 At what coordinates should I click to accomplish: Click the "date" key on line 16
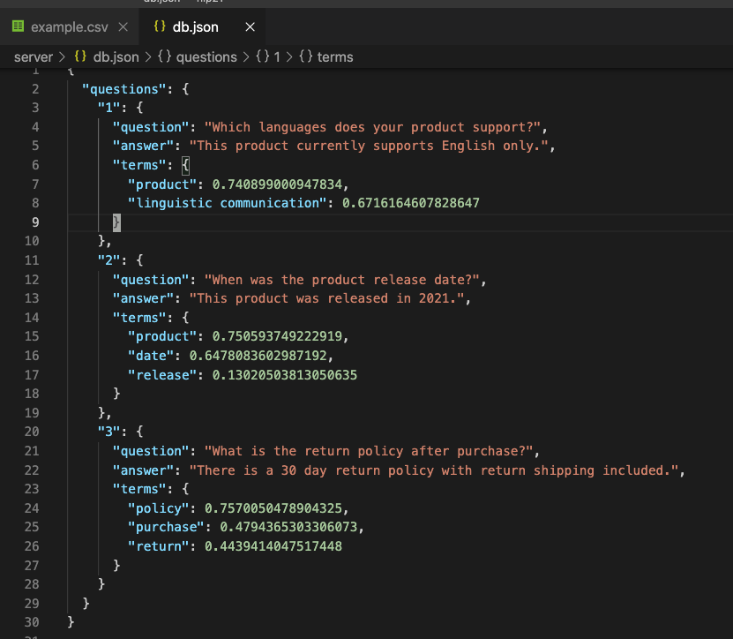point(151,356)
